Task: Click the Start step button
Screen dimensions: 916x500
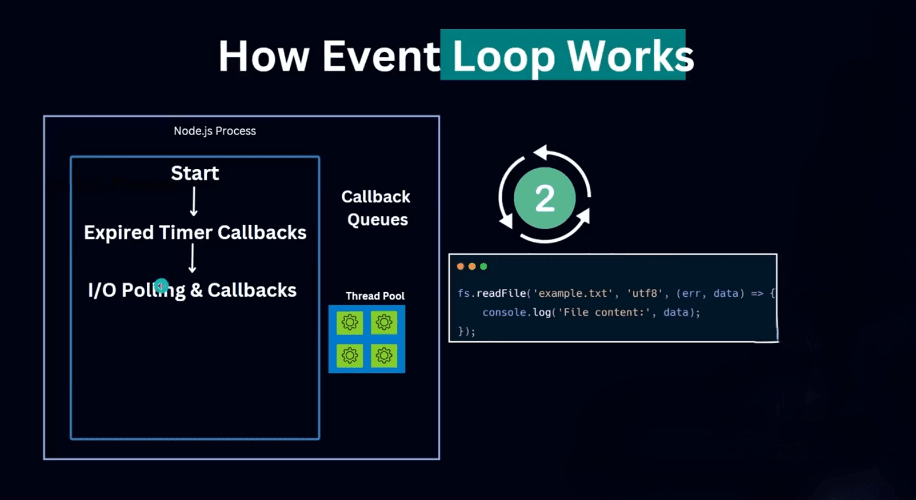Action: pos(195,173)
